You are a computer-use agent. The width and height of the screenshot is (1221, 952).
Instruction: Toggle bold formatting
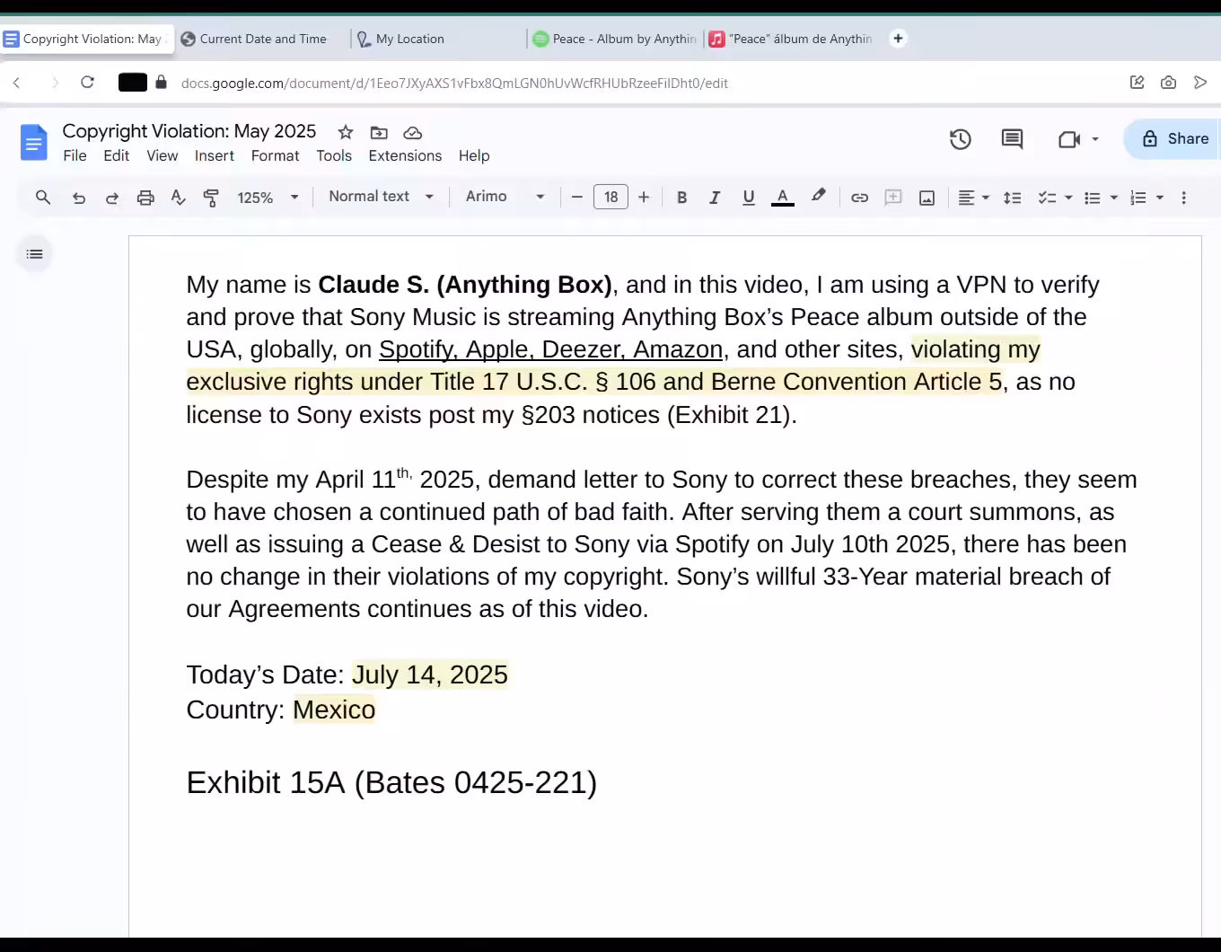(x=681, y=198)
